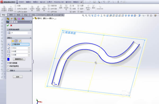159x104 pixels.
Task: Click blue section color swatch
Action: [8, 59]
